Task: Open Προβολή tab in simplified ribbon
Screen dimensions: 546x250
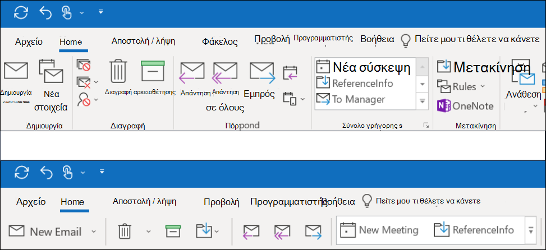Action: [x=222, y=202]
